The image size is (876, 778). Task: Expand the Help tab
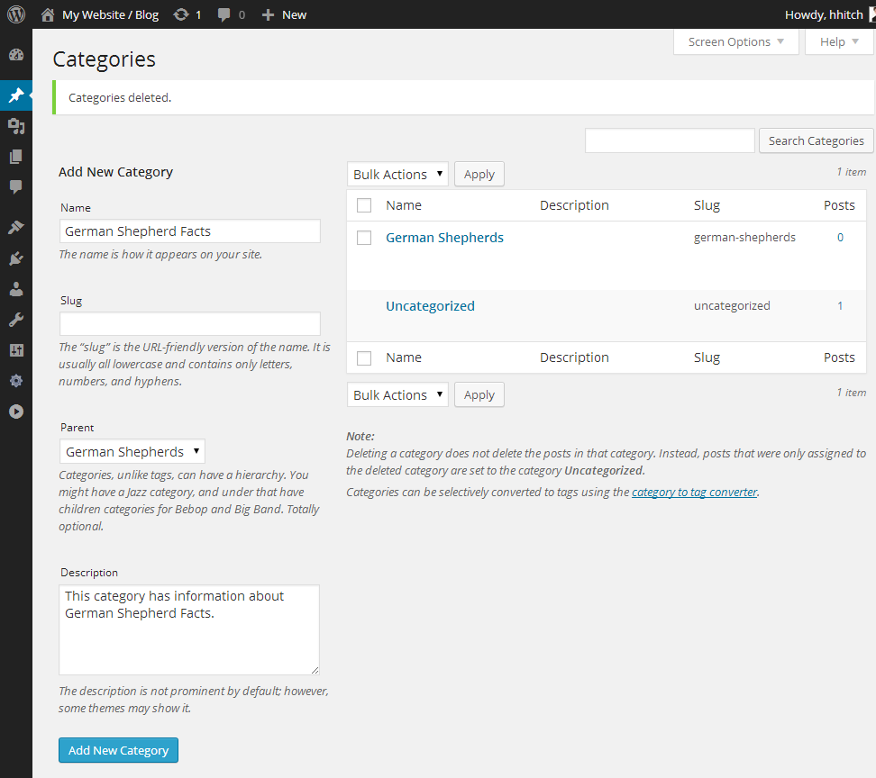click(839, 41)
